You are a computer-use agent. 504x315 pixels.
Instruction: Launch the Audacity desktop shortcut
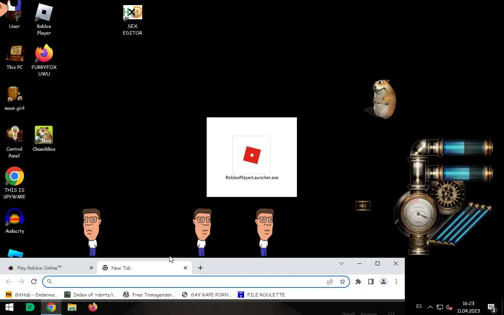click(x=15, y=221)
